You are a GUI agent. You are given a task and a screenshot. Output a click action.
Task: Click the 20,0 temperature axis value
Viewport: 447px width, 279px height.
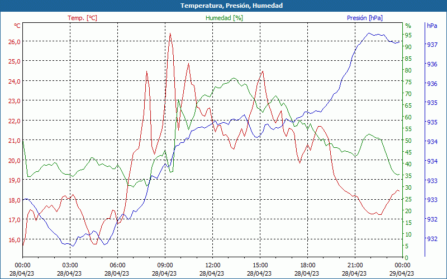[15, 161]
